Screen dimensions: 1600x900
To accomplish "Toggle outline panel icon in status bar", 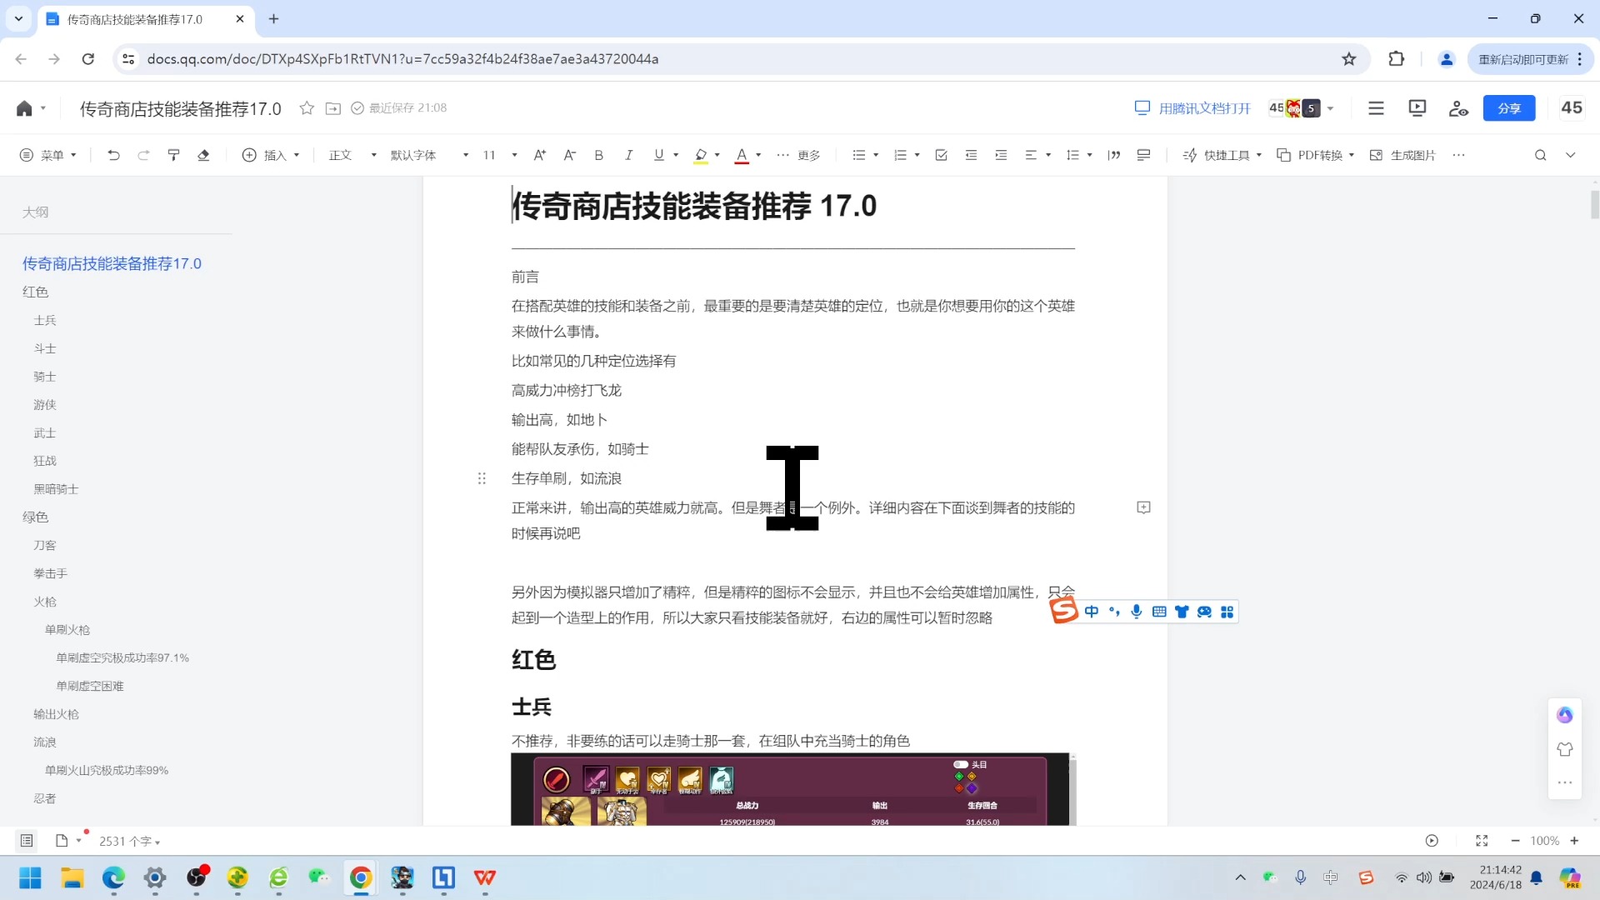I will tap(27, 841).
